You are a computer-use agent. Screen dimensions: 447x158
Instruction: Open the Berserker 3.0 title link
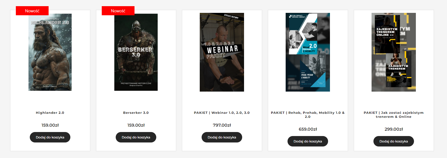(136, 113)
